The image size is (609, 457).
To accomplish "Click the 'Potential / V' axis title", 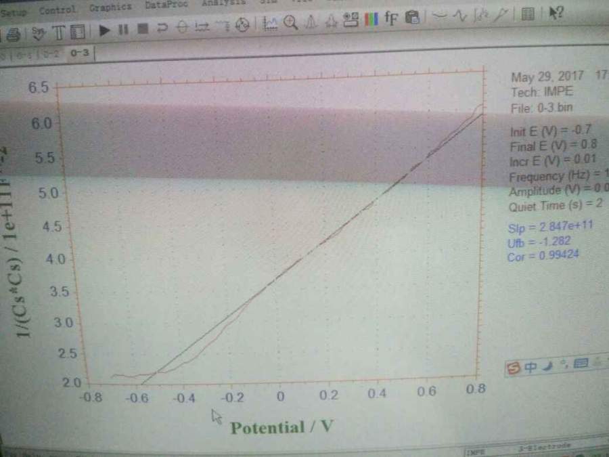I will pos(281,427).
